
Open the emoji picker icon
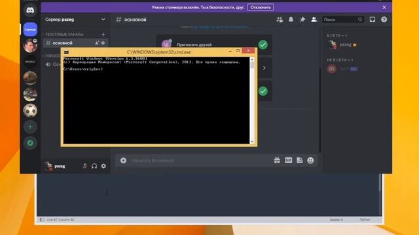click(x=310, y=161)
